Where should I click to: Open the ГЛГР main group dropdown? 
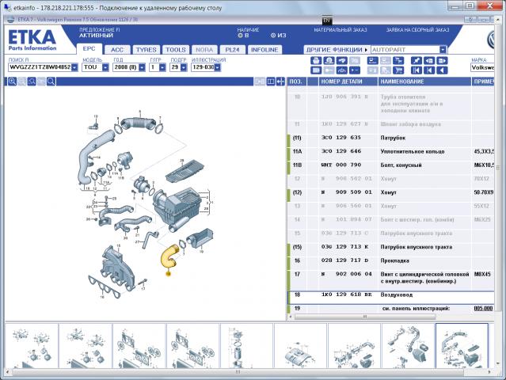coord(162,67)
